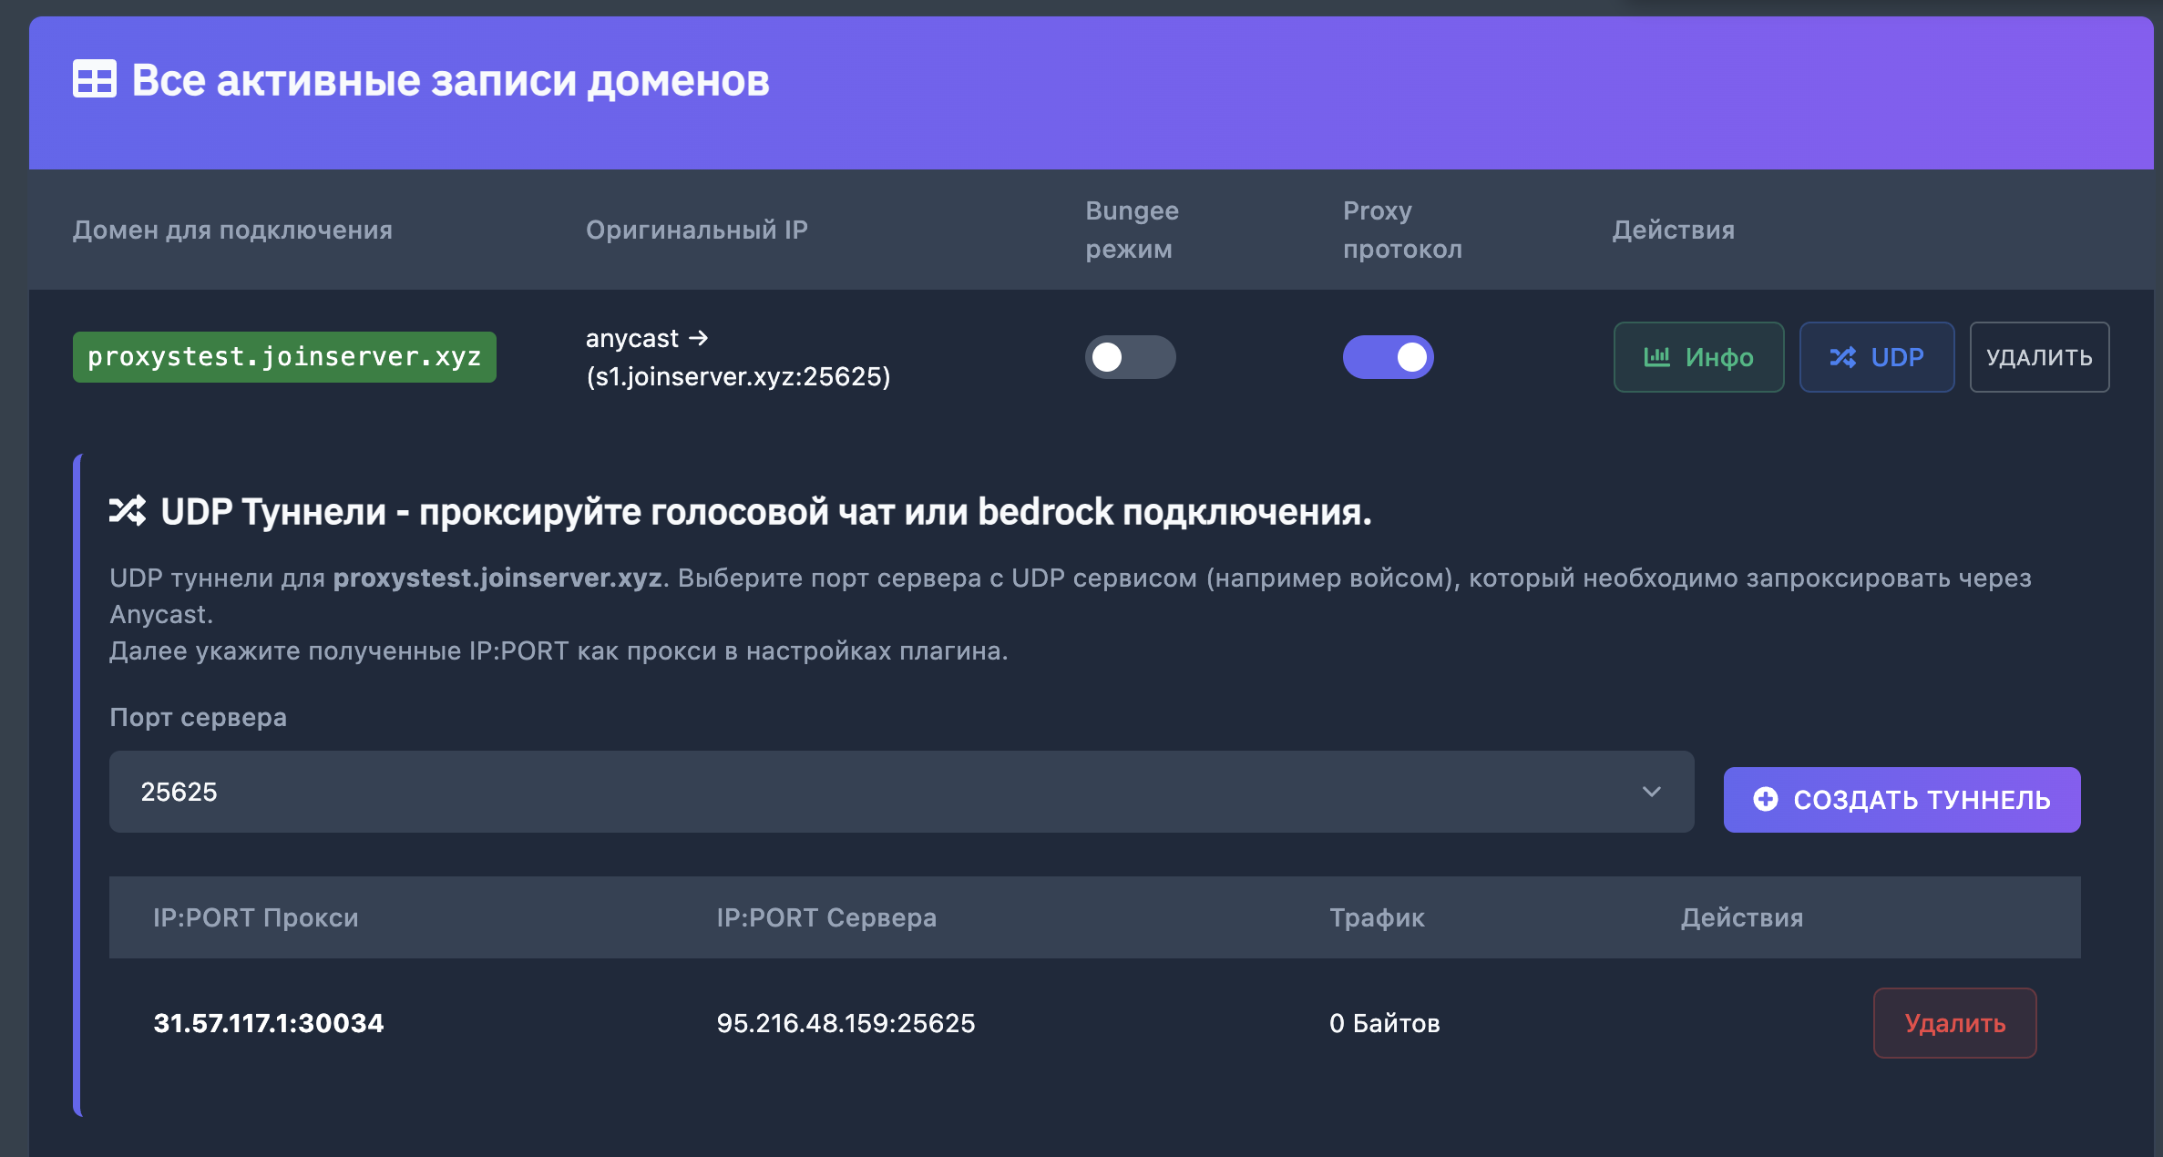This screenshot has width=2163, height=1157.
Task: Click the arrow icon after anycast
Action: pos(699,338)
